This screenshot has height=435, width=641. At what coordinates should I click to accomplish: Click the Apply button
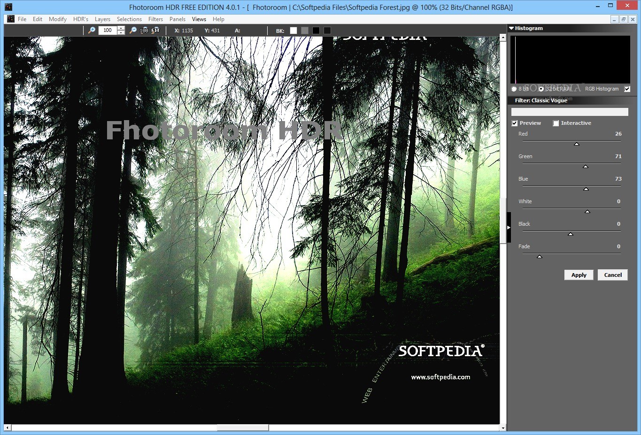[x=579, y=275]
